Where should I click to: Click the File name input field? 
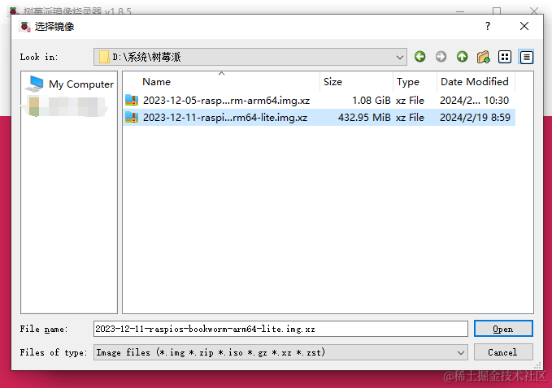click(280, 329)
